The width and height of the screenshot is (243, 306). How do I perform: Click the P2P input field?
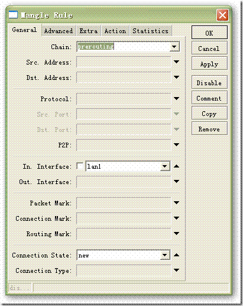coord(124,145)
